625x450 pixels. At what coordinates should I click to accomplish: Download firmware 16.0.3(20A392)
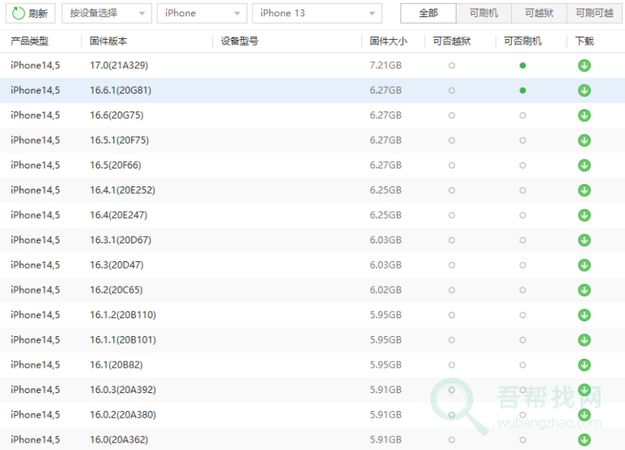coord(583,390)
